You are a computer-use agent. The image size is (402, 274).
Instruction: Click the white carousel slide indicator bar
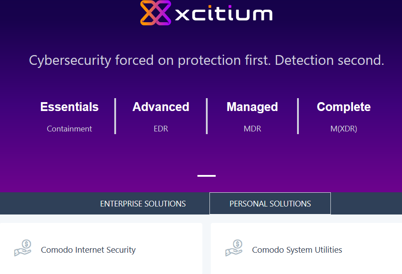pyautogui.click(x=206, y=176)
